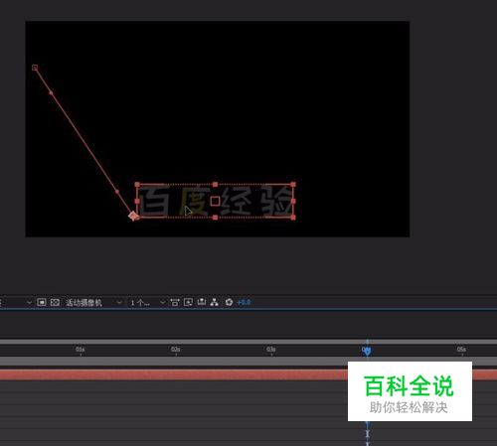Click the right-middle handle of the text box
This screenshot has height=446, width=497.
(293, 201)
